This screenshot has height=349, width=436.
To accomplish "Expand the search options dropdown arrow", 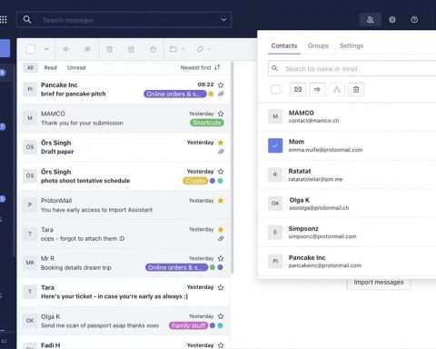I will (223, 20).
